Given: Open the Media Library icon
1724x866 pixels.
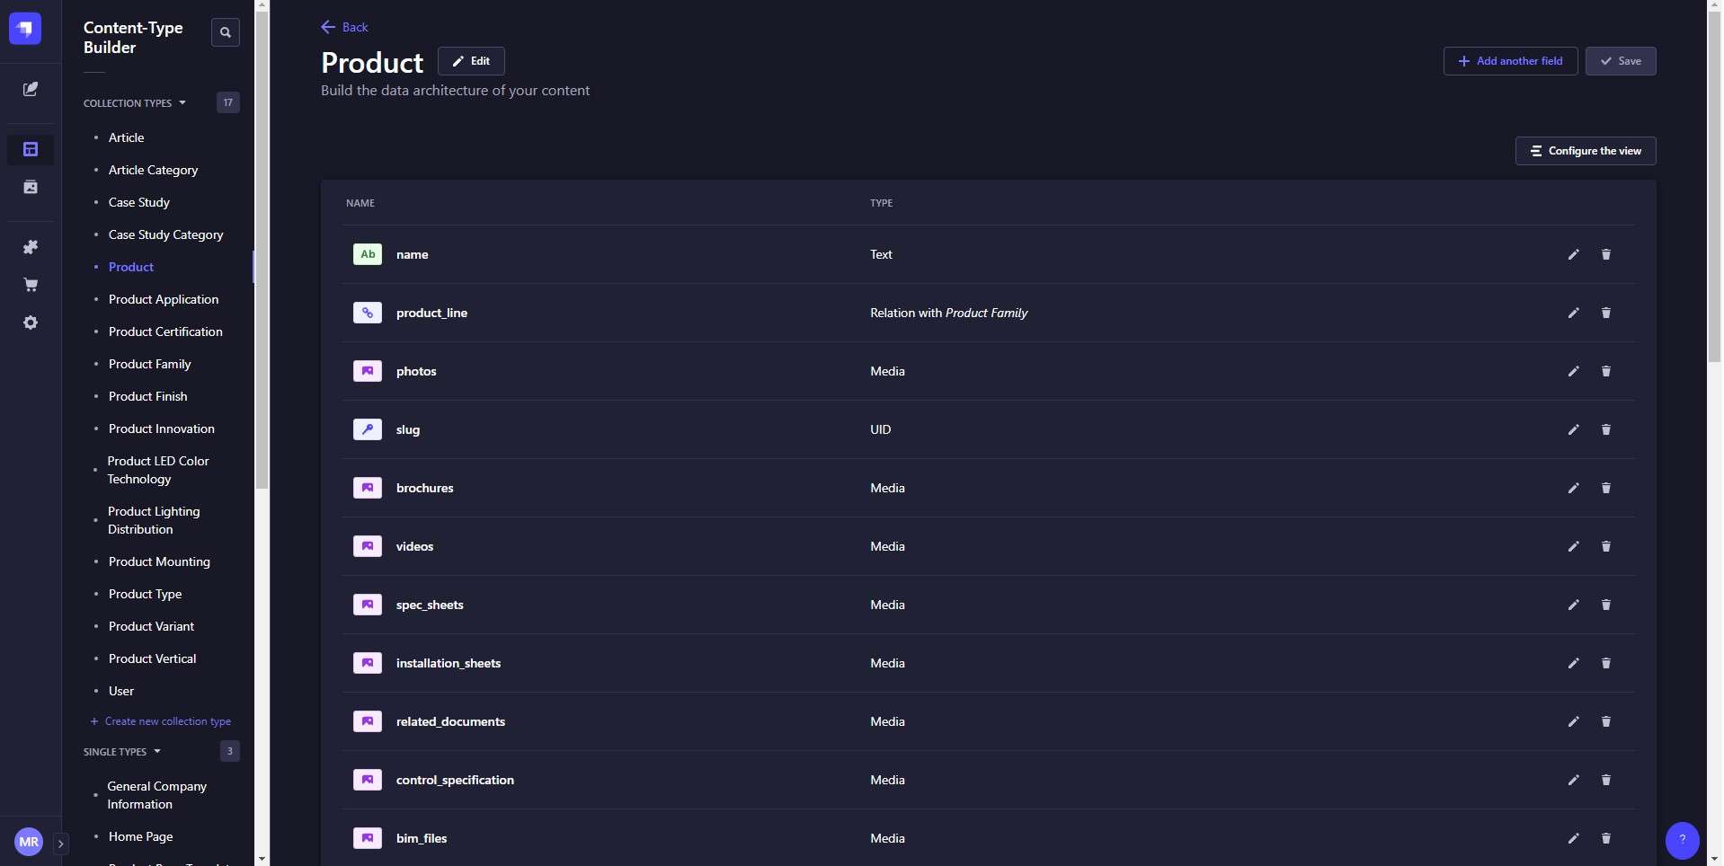Looking at the screenshot, I should click(x=30, y=188).
